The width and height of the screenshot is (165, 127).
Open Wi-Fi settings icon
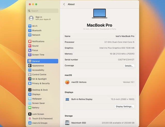[30, 26]
